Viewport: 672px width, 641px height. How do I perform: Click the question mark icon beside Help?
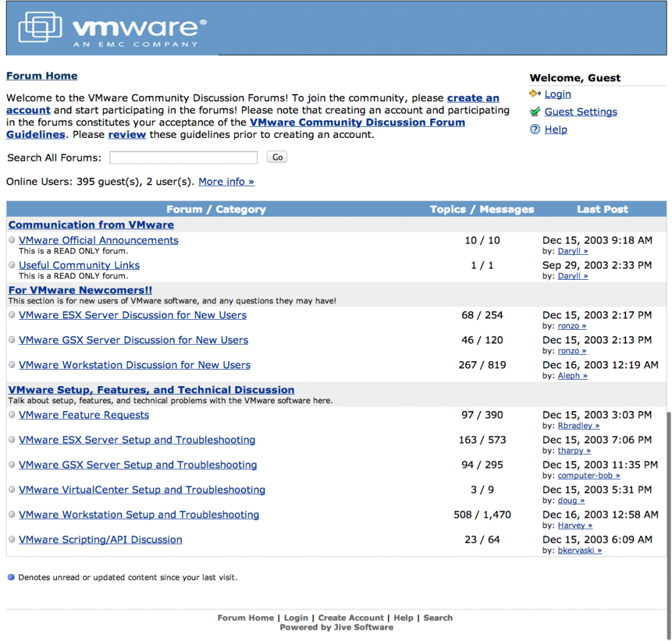535,129
